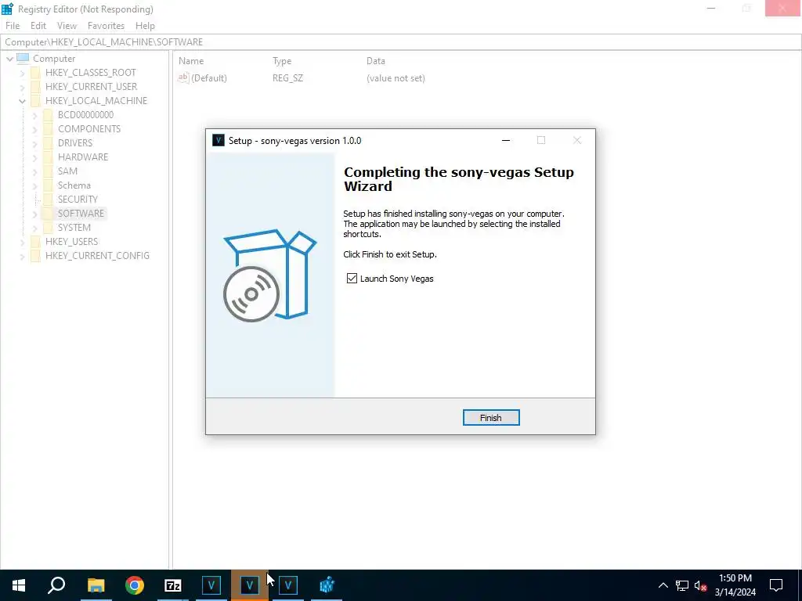The image size is (802, 601).
Task: Open Google Chrome from the taskbar
Action: [135, 585]
